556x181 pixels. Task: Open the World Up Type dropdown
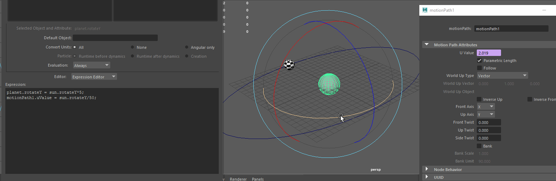click(x=502, y=76)
